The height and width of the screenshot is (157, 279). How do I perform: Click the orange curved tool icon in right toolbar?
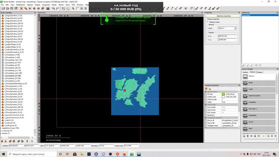[x=191, y=8]
